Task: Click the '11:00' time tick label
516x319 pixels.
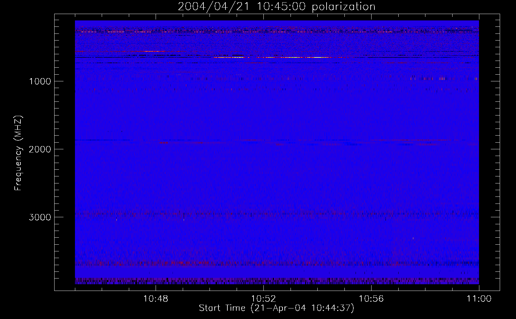Action: (x=479, y=299)
